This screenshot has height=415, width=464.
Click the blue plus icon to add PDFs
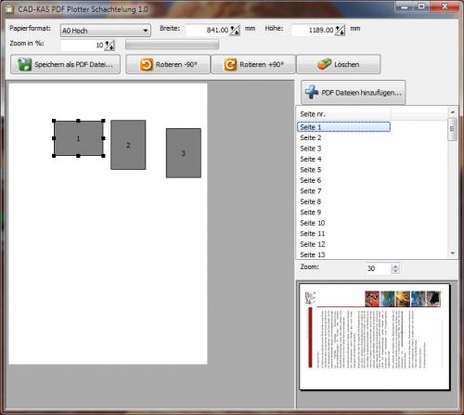312,92
